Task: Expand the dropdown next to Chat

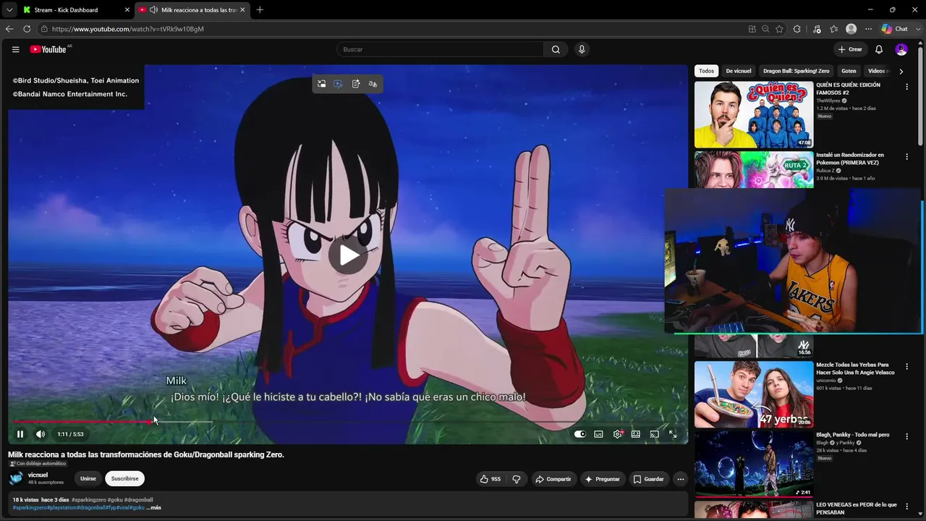Action: pos(918,29)
